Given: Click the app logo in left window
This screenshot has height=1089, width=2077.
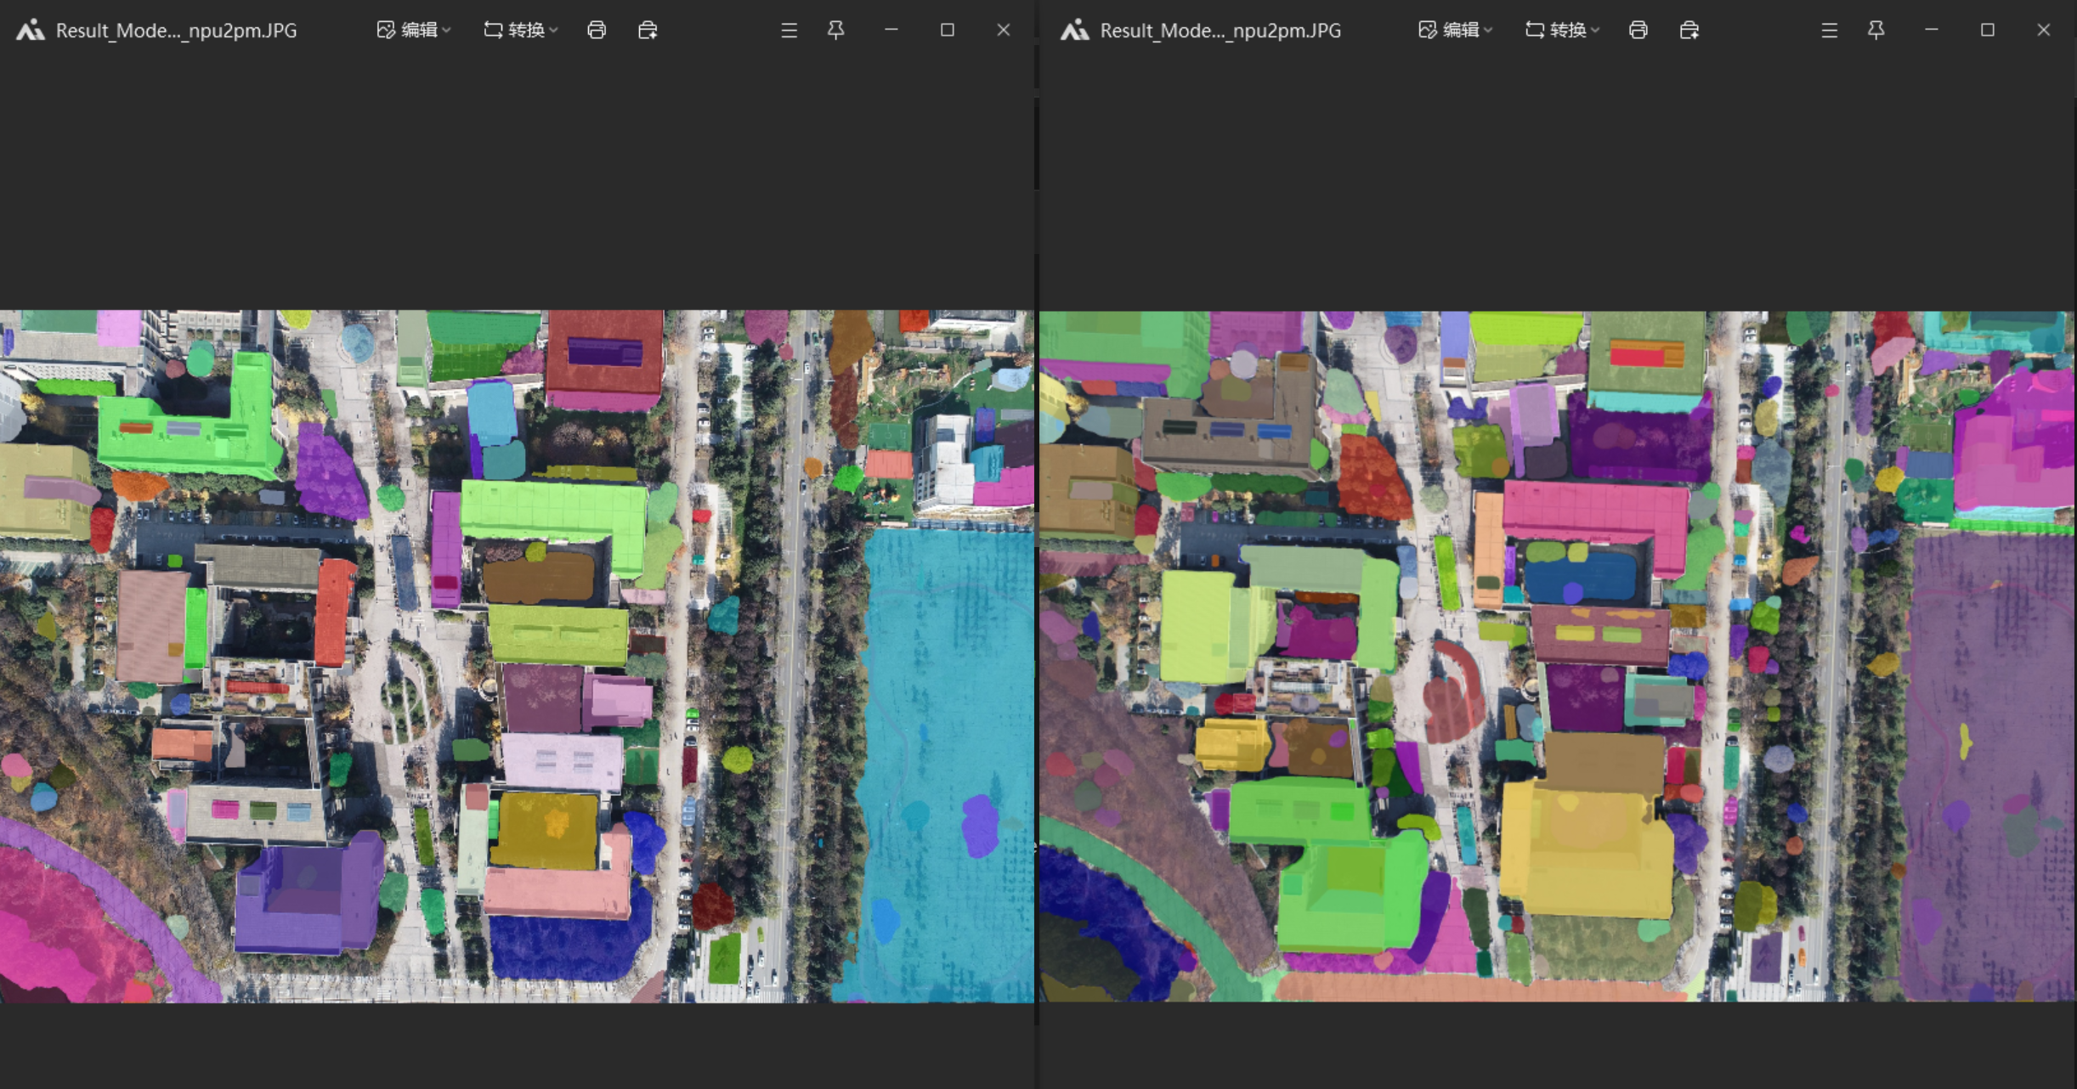Looking at the screenshot, I should [31, 31].
